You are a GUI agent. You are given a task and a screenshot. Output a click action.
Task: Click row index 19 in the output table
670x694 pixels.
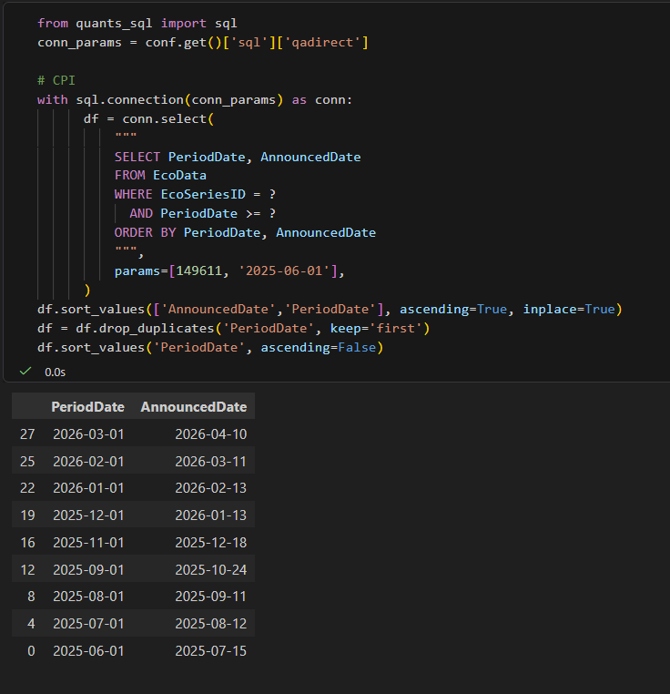pyautogui.click(x=27, y=515)
